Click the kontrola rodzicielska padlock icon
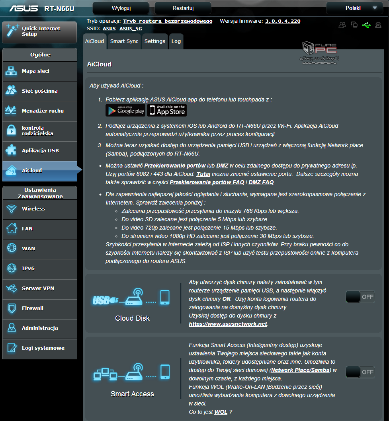The height and width of the screenshot is (421, 389). tap(11, 130)
